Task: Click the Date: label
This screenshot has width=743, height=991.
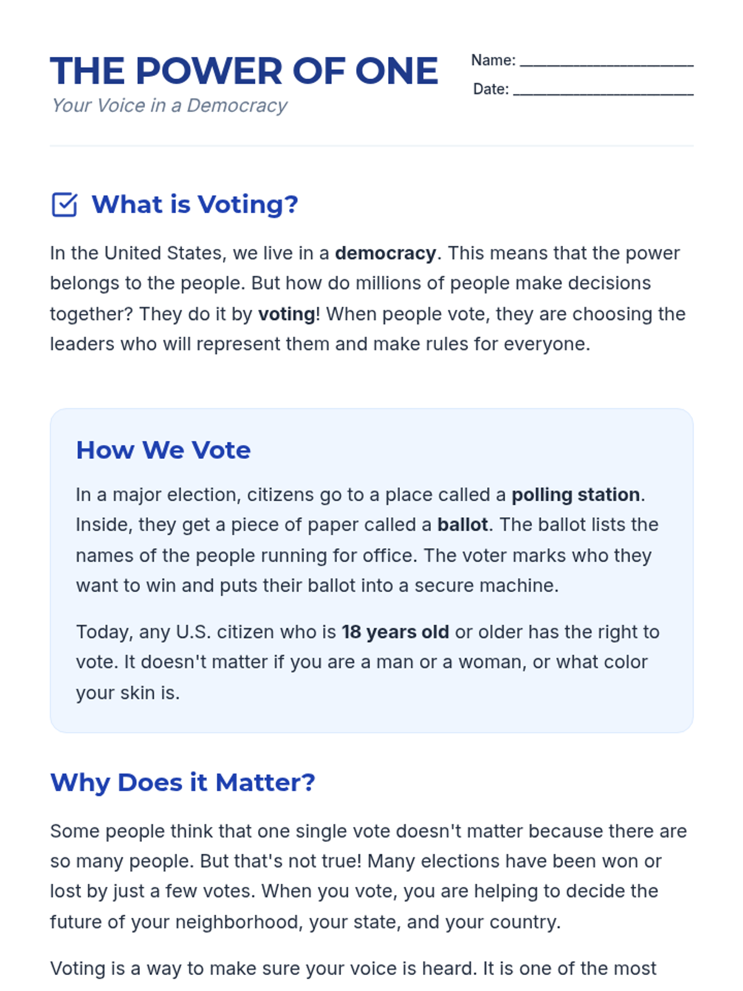Action: (490, 90)
